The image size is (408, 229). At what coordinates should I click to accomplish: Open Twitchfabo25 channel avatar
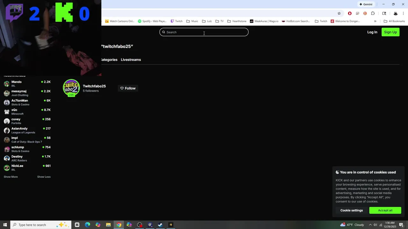point(71,88)
